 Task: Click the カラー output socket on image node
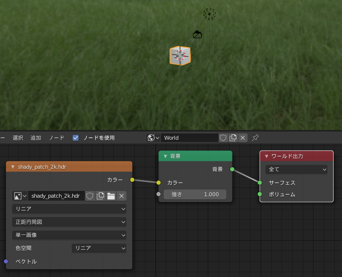pyautogui.click(x=132, y=180)
